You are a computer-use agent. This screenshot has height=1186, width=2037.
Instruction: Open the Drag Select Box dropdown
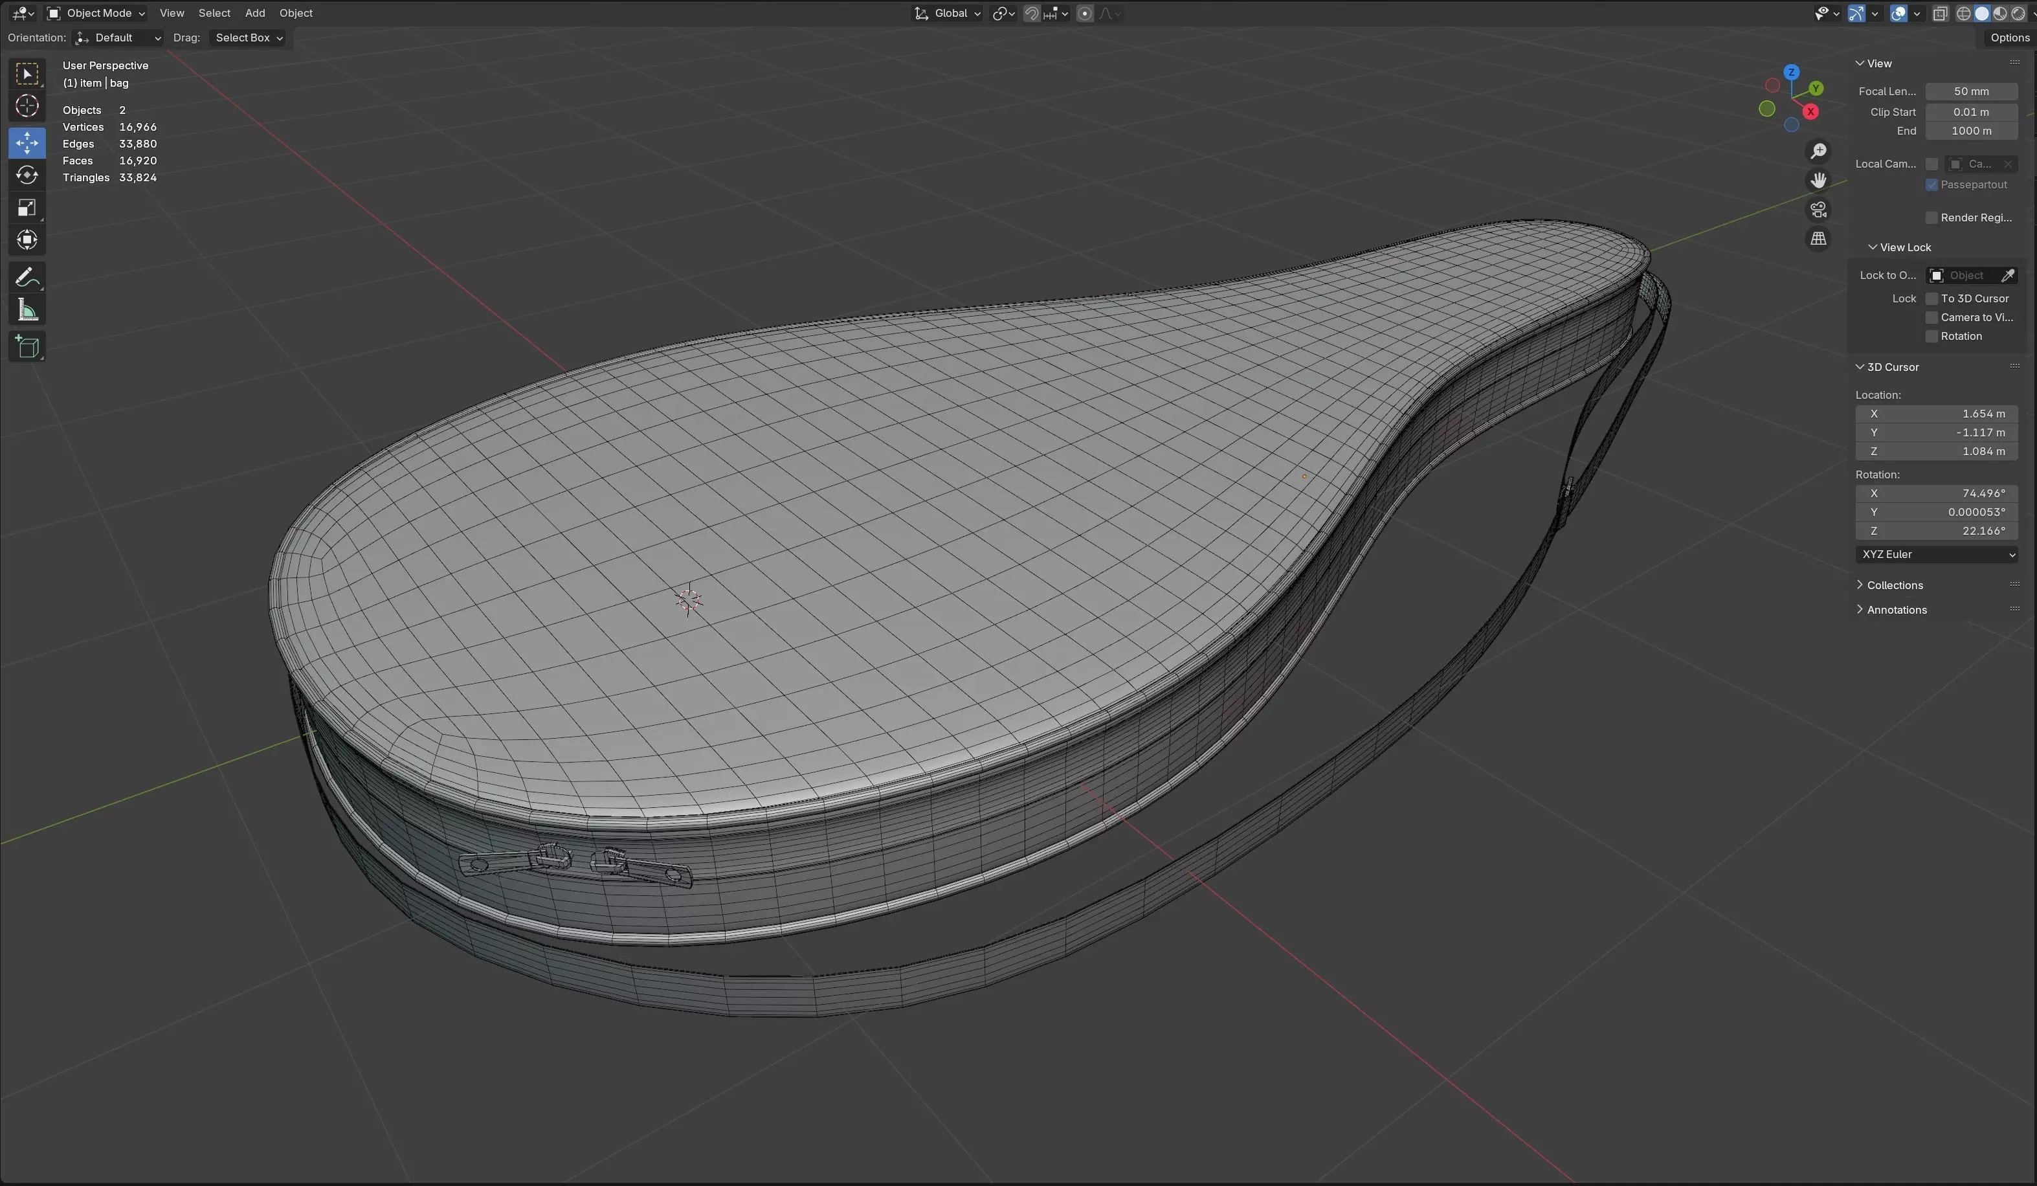247,38
